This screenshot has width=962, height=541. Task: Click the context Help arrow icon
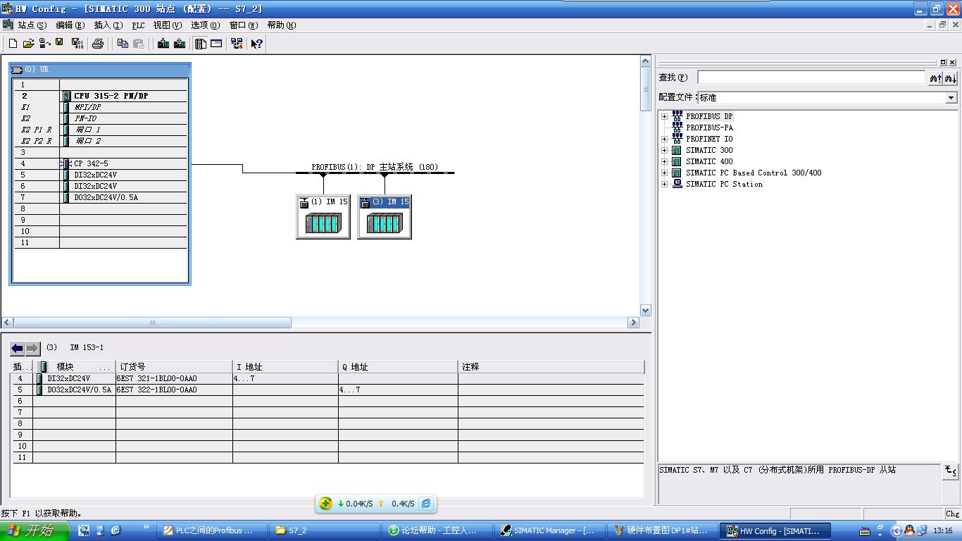256,44
